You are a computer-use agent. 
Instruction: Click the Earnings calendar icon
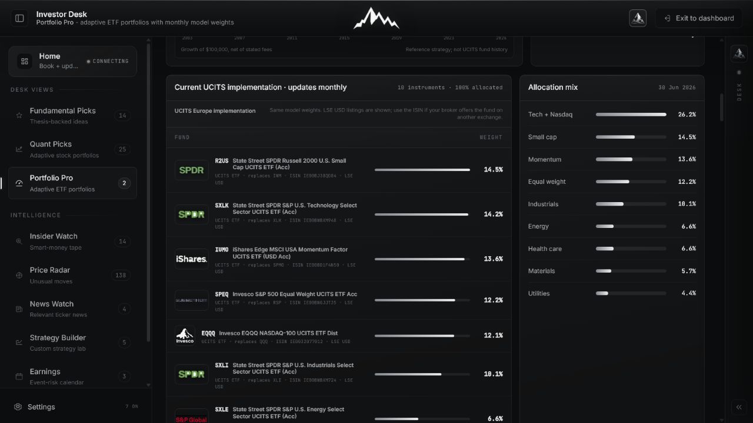click(19, 377)
